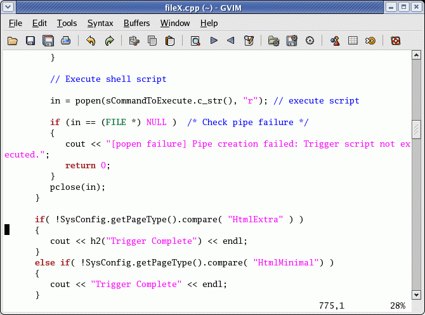
Task: Open the Tools menu
Action: [67, 23]
